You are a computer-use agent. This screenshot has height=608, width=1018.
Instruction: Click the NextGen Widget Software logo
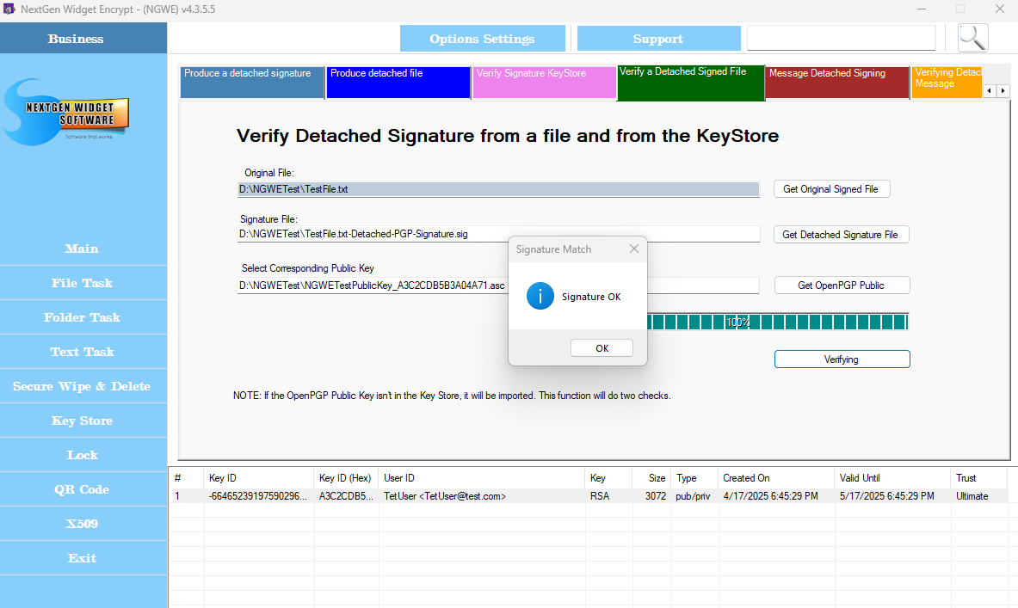tap(65, 113)
